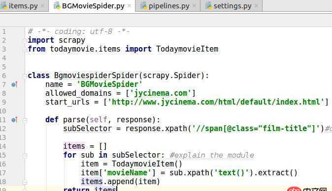Close the items.py tab
The image size is (332, 191).
pyautogui.click(x=42, y=6)
